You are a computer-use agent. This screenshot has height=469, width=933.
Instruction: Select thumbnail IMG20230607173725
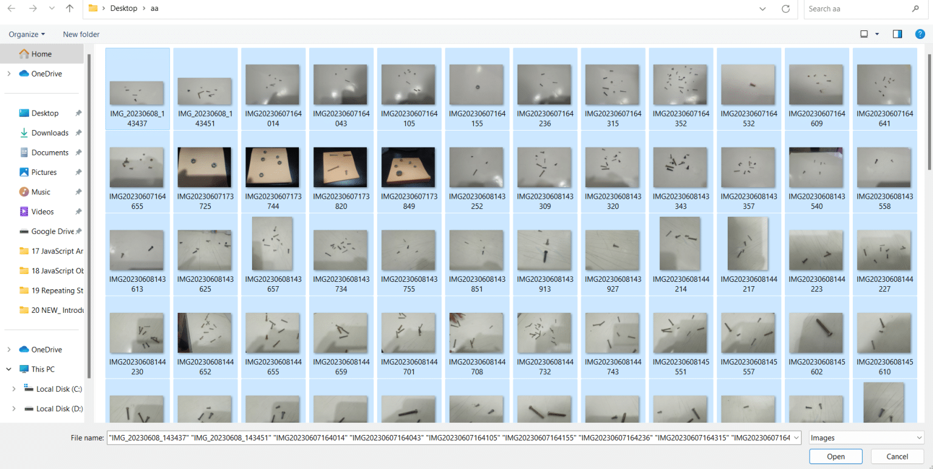[x=205, y=167]
